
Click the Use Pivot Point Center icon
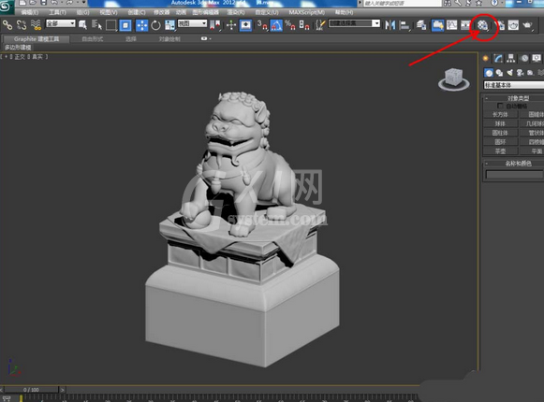[x=215, y=25]
